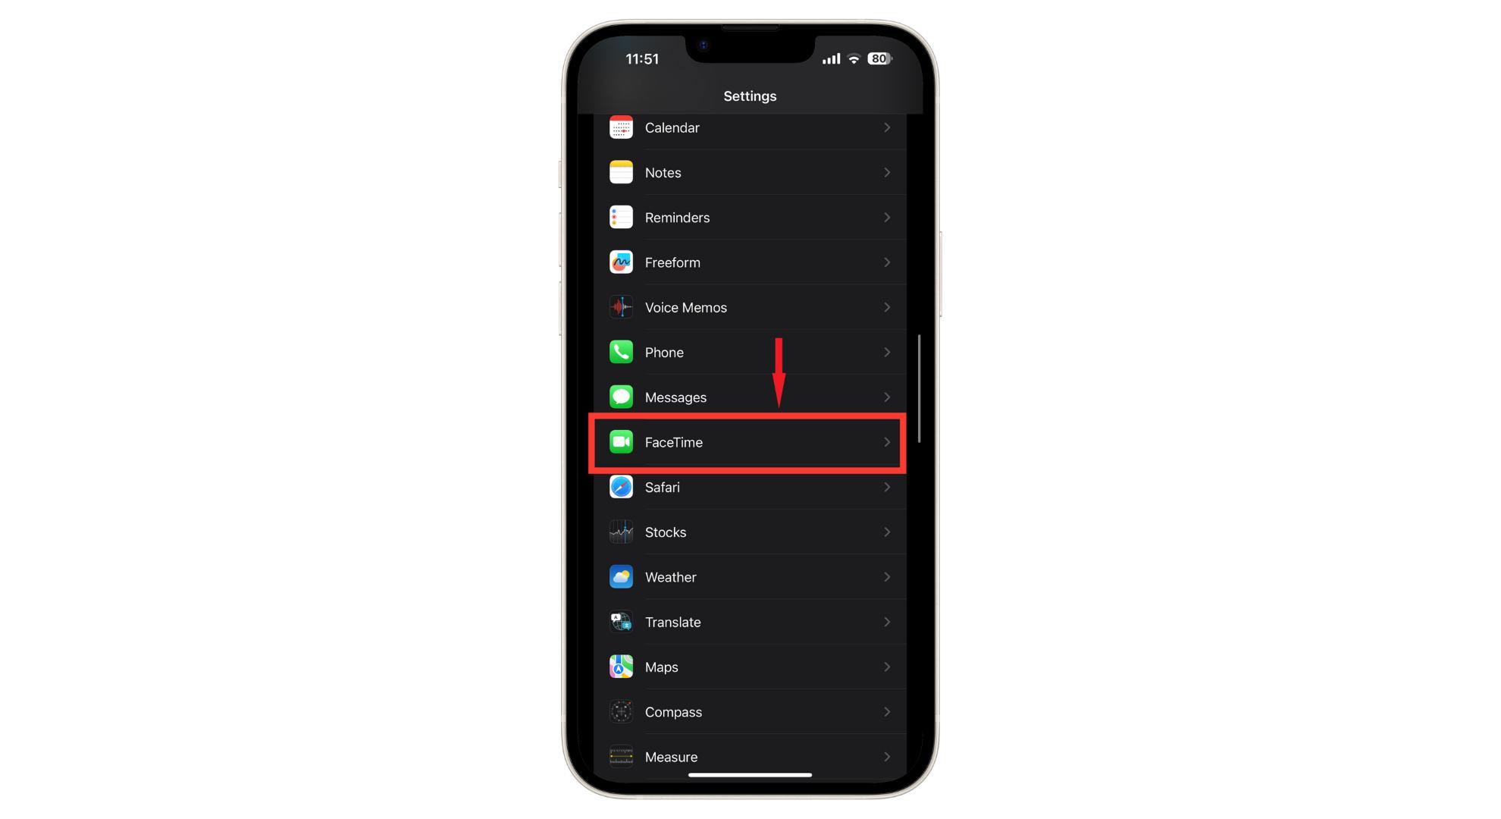Viewport: 1501px width, 819px height.
Task: Expand Messages settings row
Action: pos(750,397)
